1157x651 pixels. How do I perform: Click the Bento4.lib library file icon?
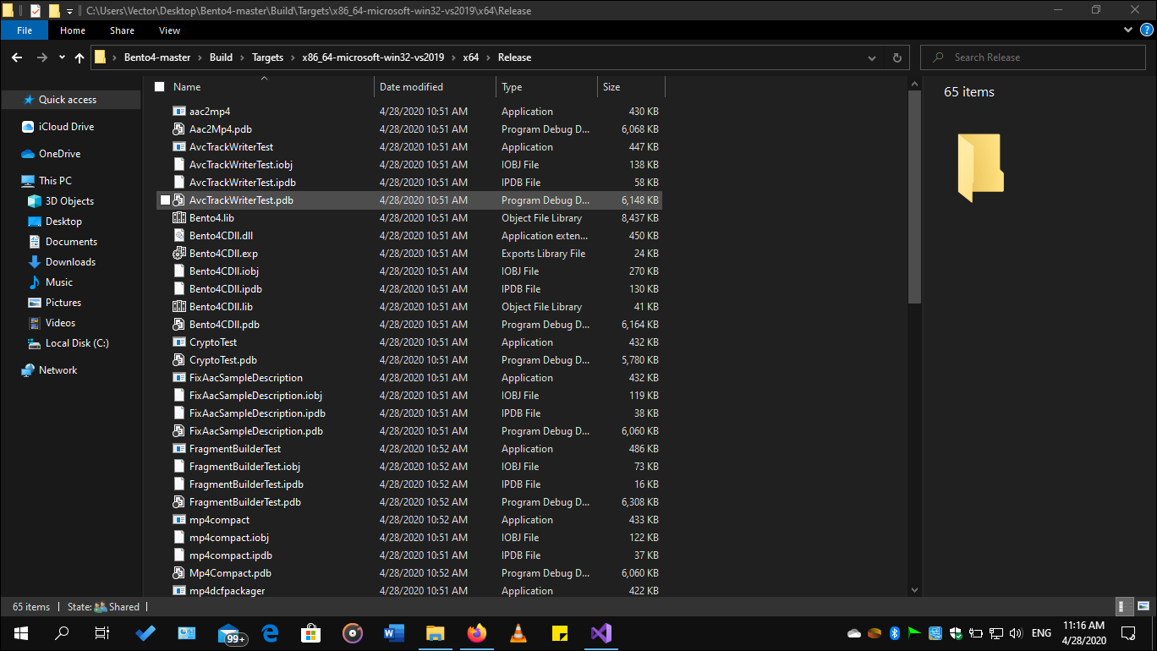(178, 218)
